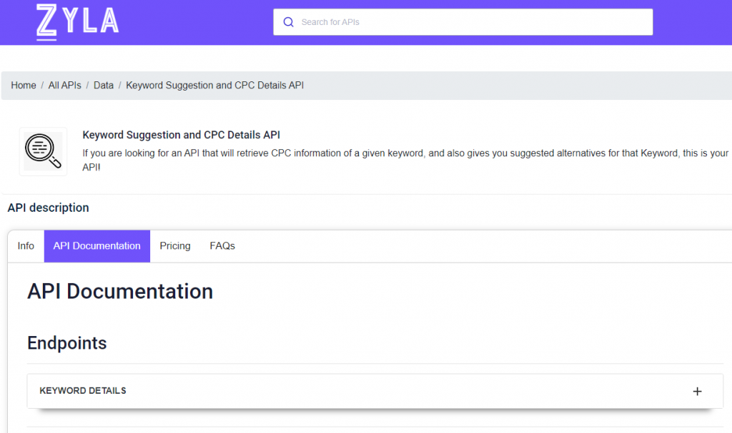Click the Keyword API magnifier thumbnail
Screen dimensions: 732x433
tap(43, 151)
